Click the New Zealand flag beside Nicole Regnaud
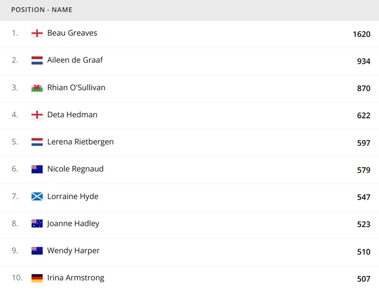 click(37, 169)
